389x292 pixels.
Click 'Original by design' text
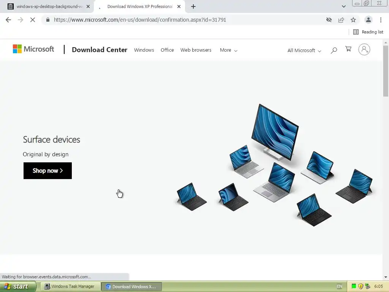tap(46, 154)
